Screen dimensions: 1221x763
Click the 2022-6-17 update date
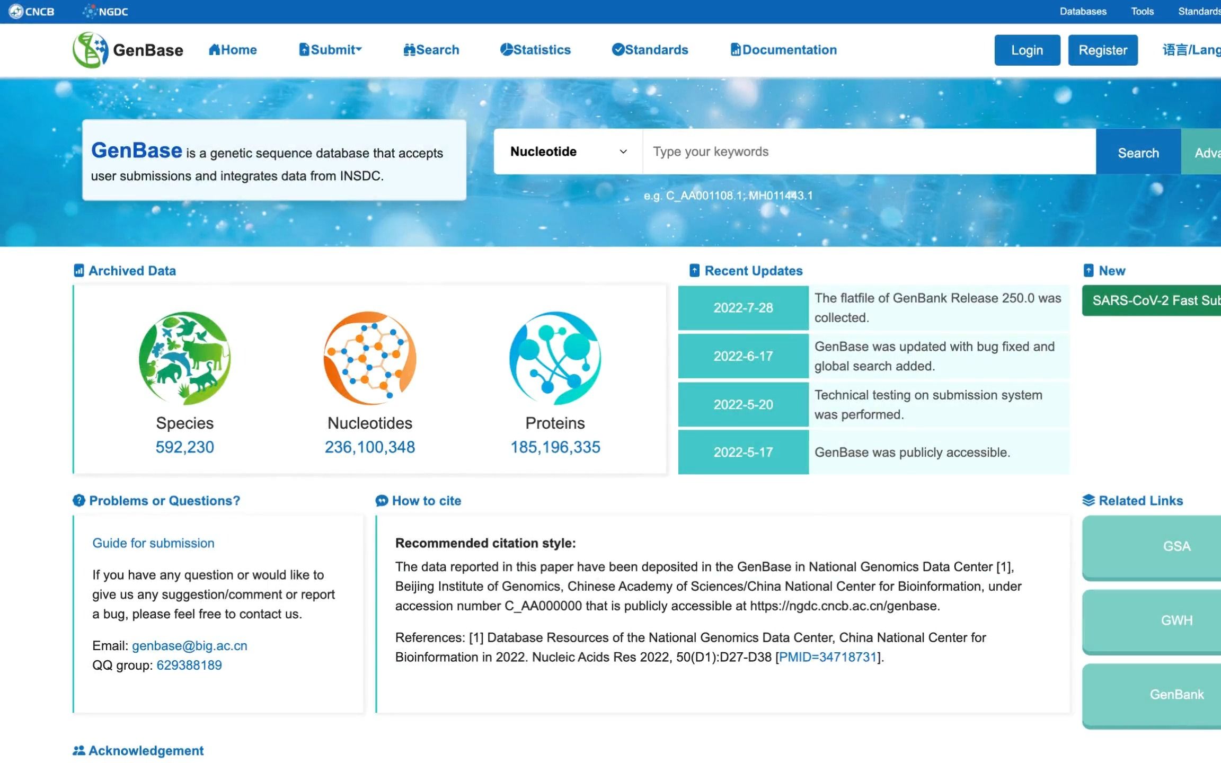tap(743, 356)
